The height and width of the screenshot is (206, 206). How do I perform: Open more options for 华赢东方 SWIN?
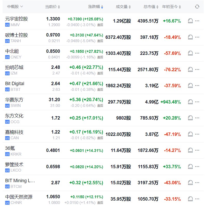pyautogui.click(x=197, y=102)
